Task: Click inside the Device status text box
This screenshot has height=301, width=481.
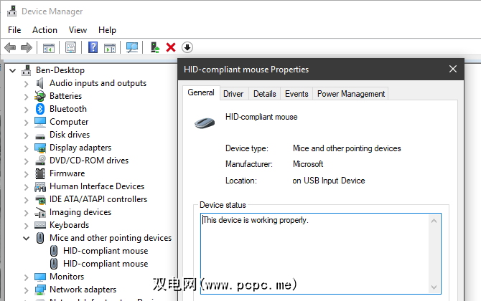Action: point(316,251)
